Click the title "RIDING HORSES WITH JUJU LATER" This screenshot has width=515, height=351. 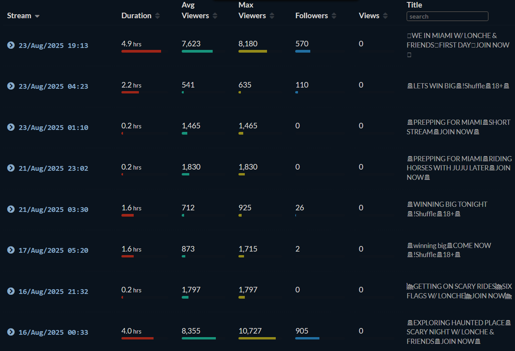pos(459,168)
